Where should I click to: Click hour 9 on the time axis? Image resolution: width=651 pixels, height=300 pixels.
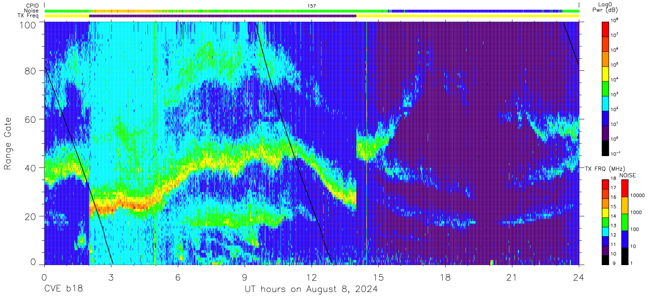coord(244,277)
